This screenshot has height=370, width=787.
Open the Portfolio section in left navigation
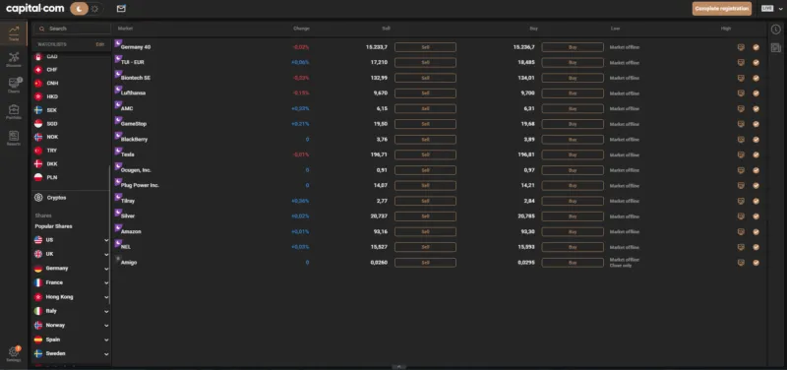coord(14,111)
